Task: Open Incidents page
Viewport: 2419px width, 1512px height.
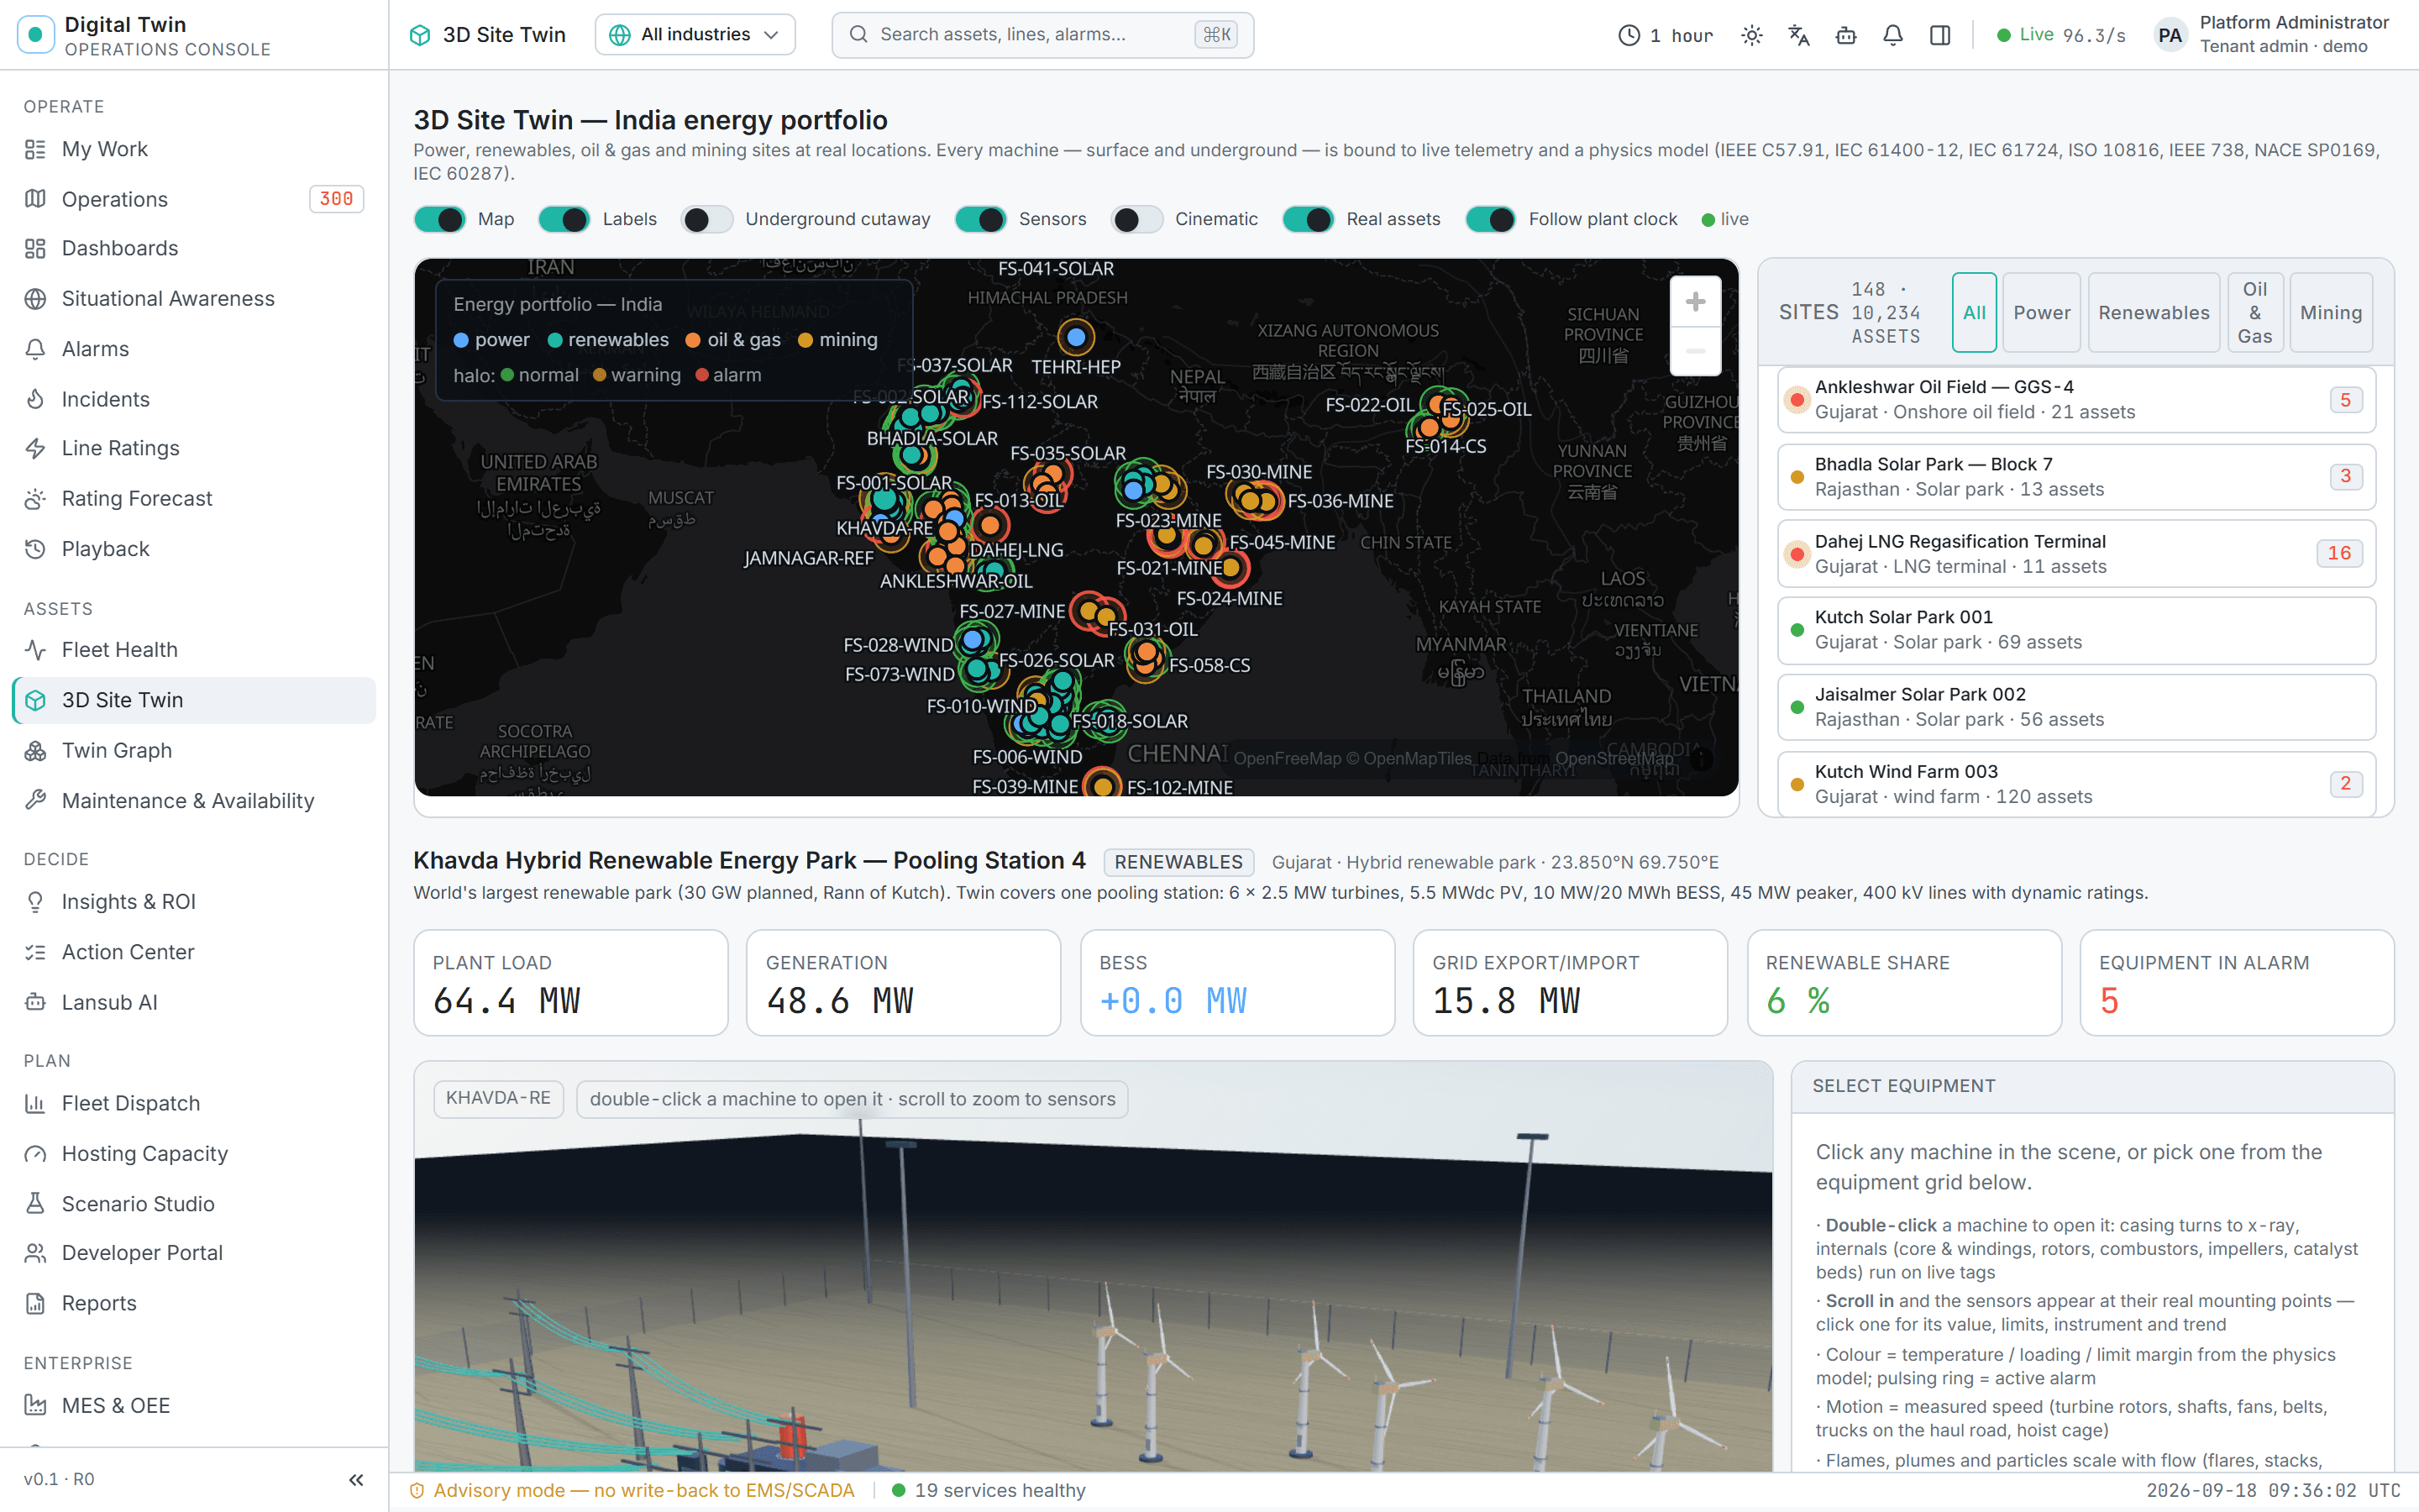Action: coord(194,399)
